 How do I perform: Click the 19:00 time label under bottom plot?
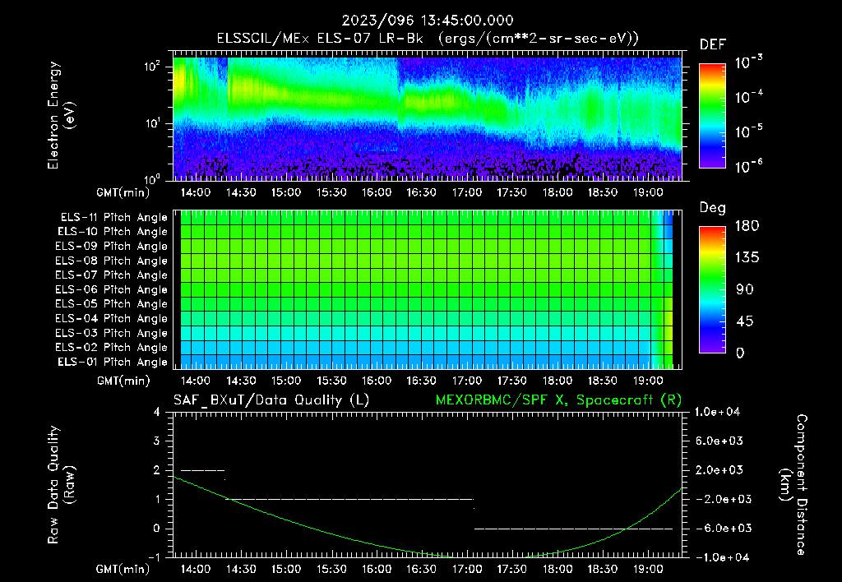pos(648,569)
